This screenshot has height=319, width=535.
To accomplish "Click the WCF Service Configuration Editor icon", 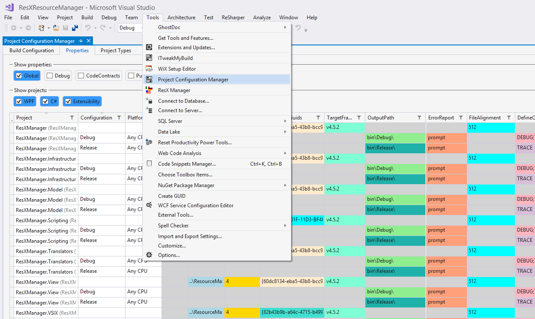I will [x=149, y=206].
